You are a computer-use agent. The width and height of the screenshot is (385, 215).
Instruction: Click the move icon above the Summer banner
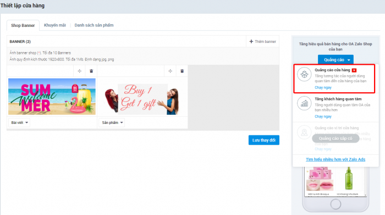pos(79,71)
